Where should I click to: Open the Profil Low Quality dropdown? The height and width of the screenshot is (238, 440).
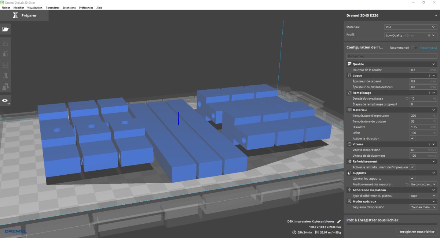click(x=410, y=35)
